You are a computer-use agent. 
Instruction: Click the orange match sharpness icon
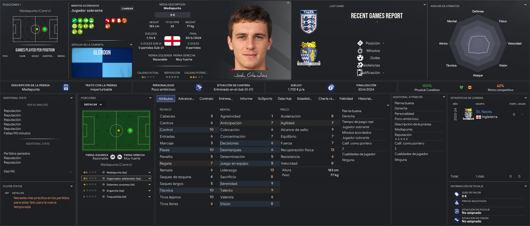pyautogui.click(x=470, y=87)
